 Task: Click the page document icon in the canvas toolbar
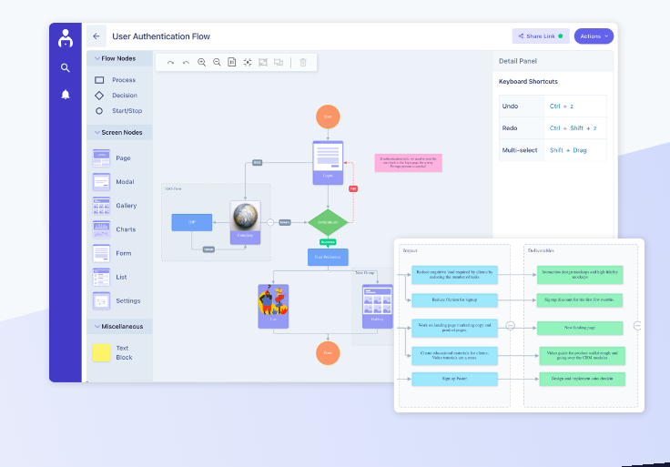231,63
